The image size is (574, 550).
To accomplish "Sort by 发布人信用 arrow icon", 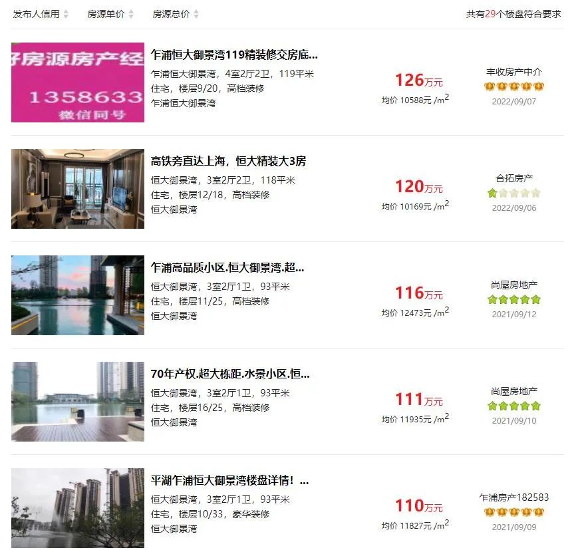I will (66, 14).
